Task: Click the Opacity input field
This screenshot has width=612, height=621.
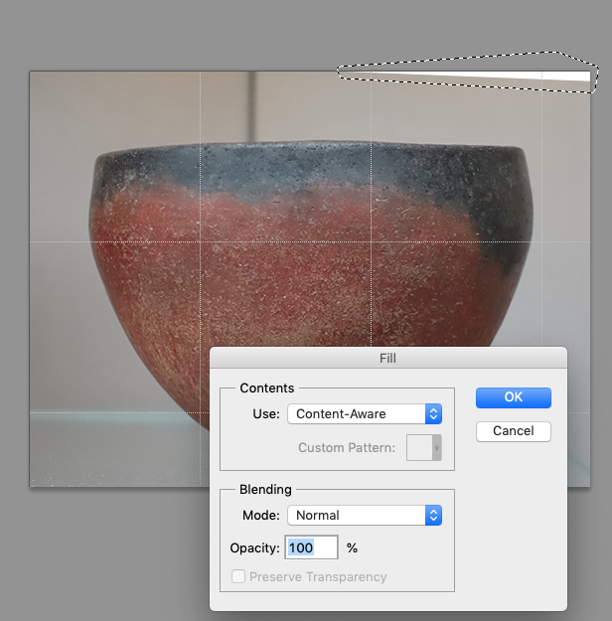Action: (x=311, y=547)
